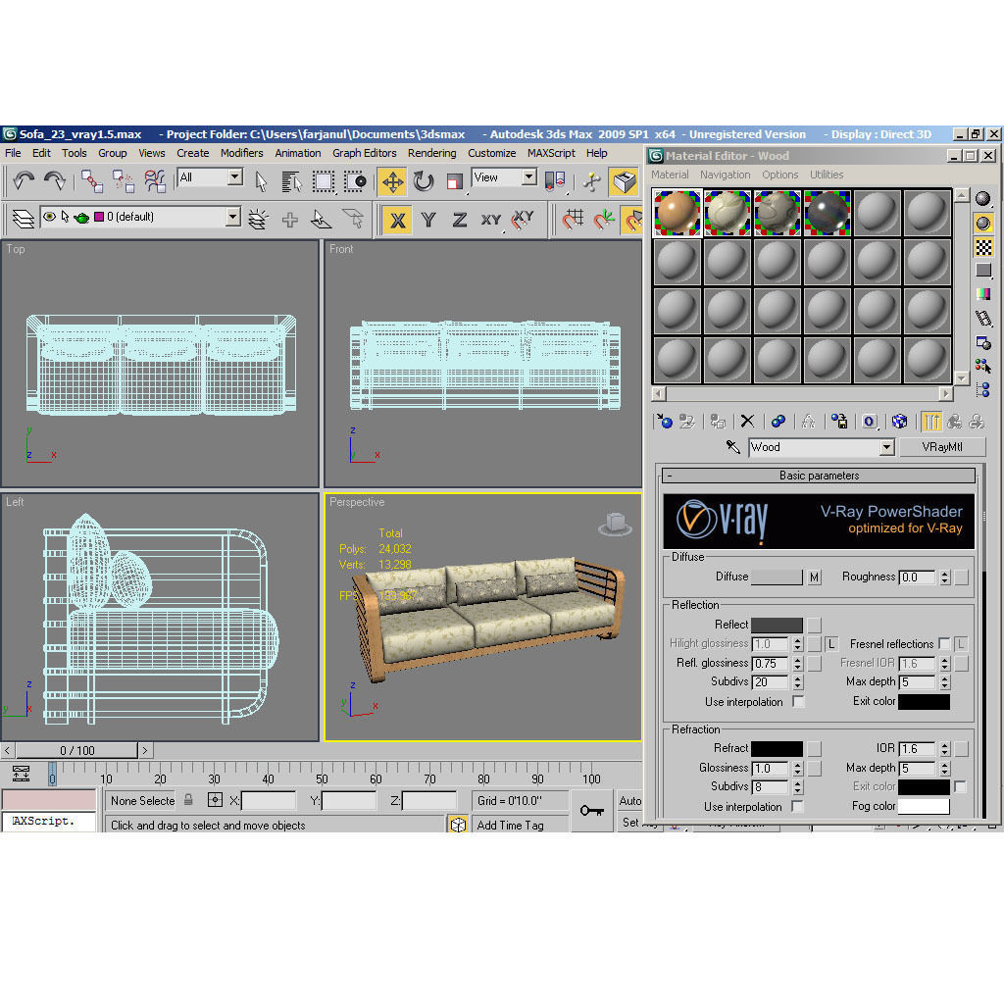1004x1004 pixels.
Task: Click the Fog color swatch
Action: click(x=924, y=806)
